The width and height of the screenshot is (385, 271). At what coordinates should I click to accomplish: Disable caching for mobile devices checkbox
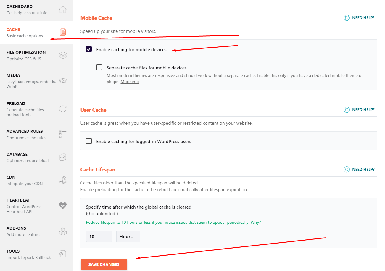click(x=89, y=49)
